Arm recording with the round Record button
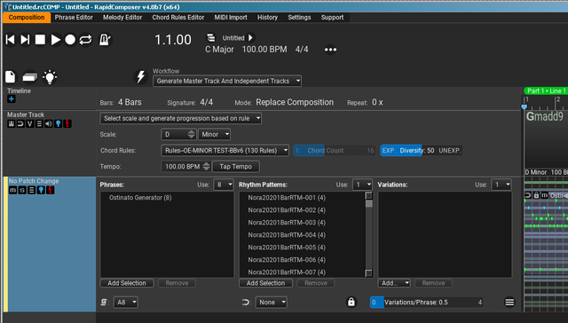Screen dimensions: 568x323 point(70,40)
